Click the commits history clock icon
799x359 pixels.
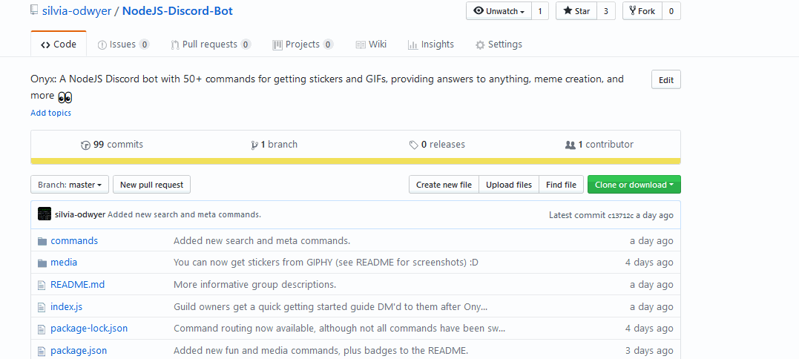tap(85, 145)
